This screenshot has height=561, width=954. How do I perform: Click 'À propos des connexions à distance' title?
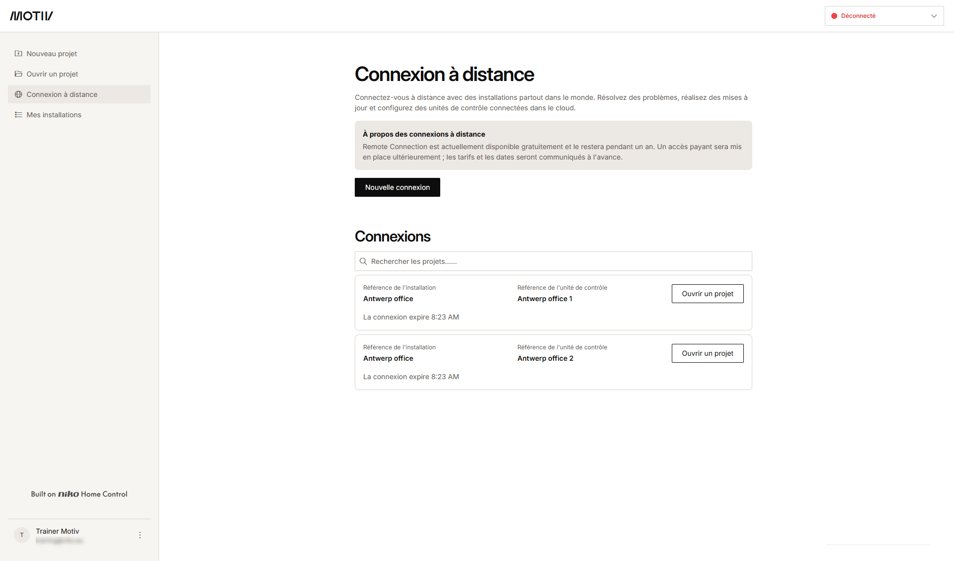424,134
